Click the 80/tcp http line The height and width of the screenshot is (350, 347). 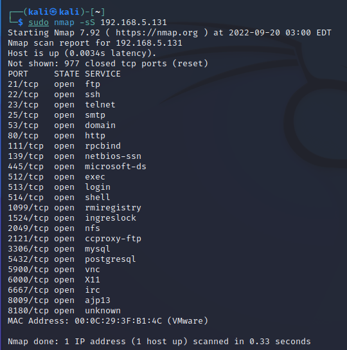[x=57, y=136]
